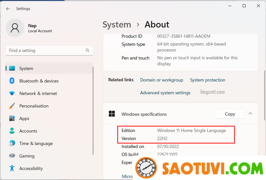Open Accessibility settings
The width and height of the screenshot is (266, 180).
pyautogui.click(x=49, y=168)
